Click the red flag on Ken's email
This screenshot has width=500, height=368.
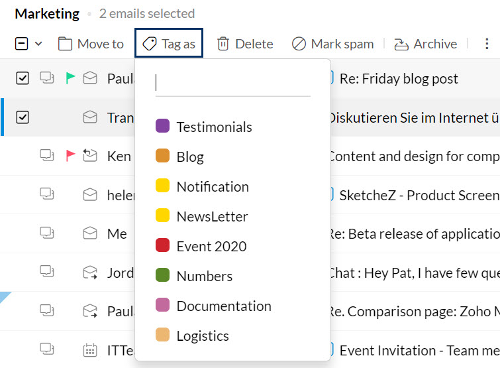70,156
